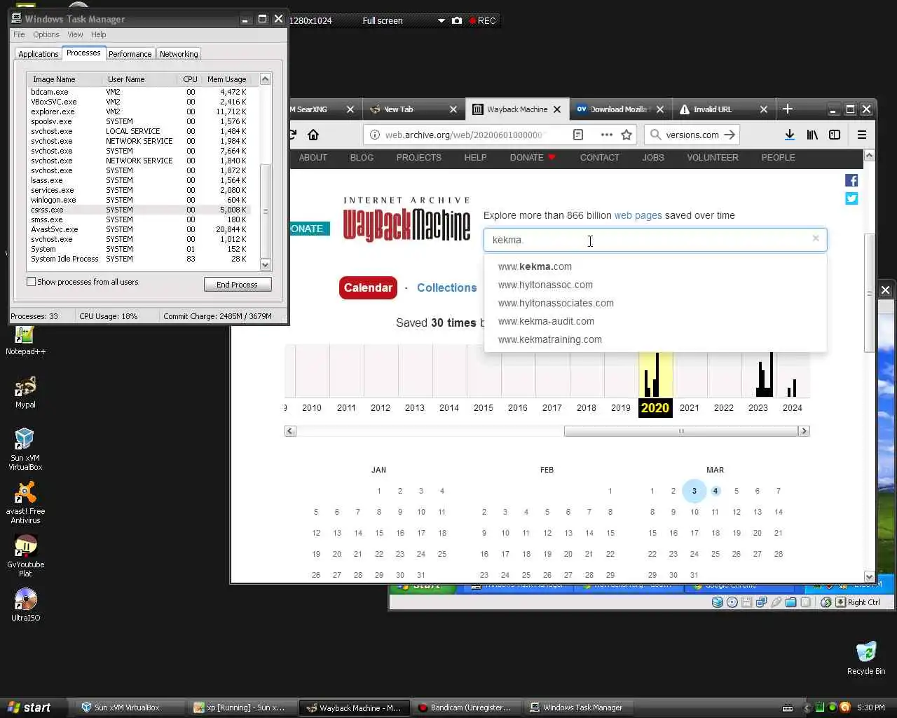Screen dimensions: 897x718
Task: Share page via Twitter icon
Action: coord(851,198)
